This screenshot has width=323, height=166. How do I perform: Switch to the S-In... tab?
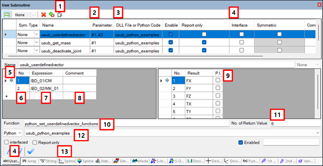pyautogui.click(x=159, y=161)
